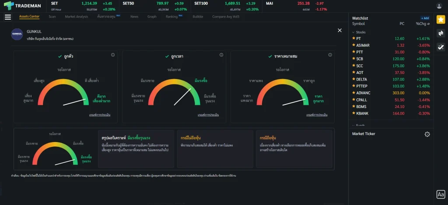This screenshot has height=205, width=448.
Task: Toggle the star next to DELTA
Action: coord(353,80)
